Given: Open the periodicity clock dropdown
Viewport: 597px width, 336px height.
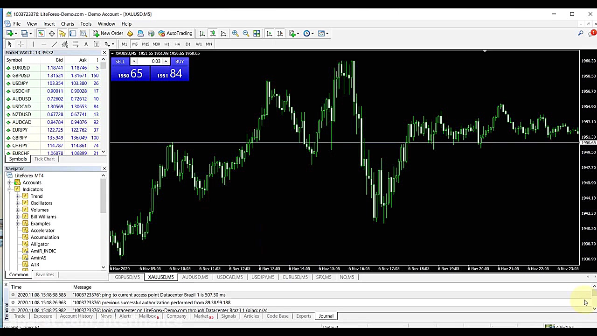Looking at the screenshot, I should pyautogui.click(x=308, y=33).
